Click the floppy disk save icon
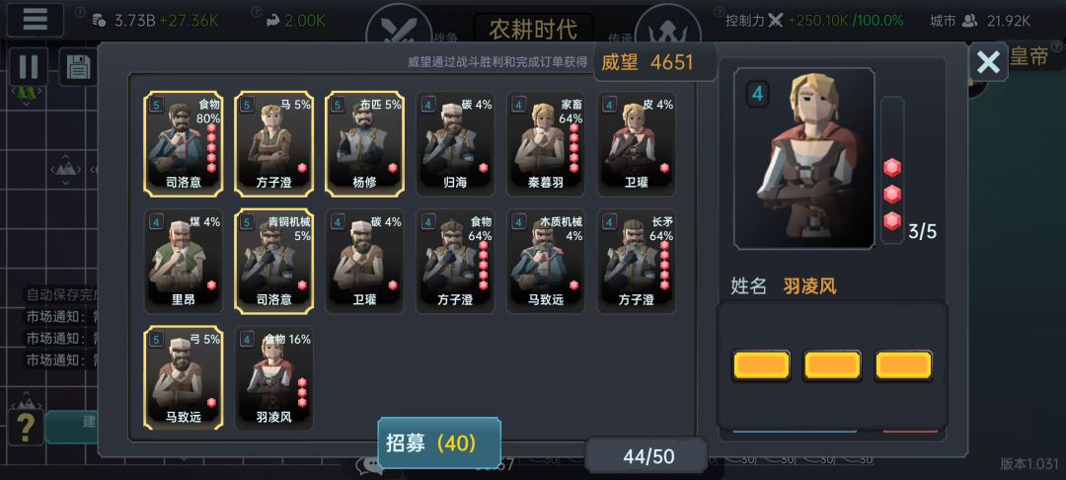1066x480 pixels. (x=78, y=67)
